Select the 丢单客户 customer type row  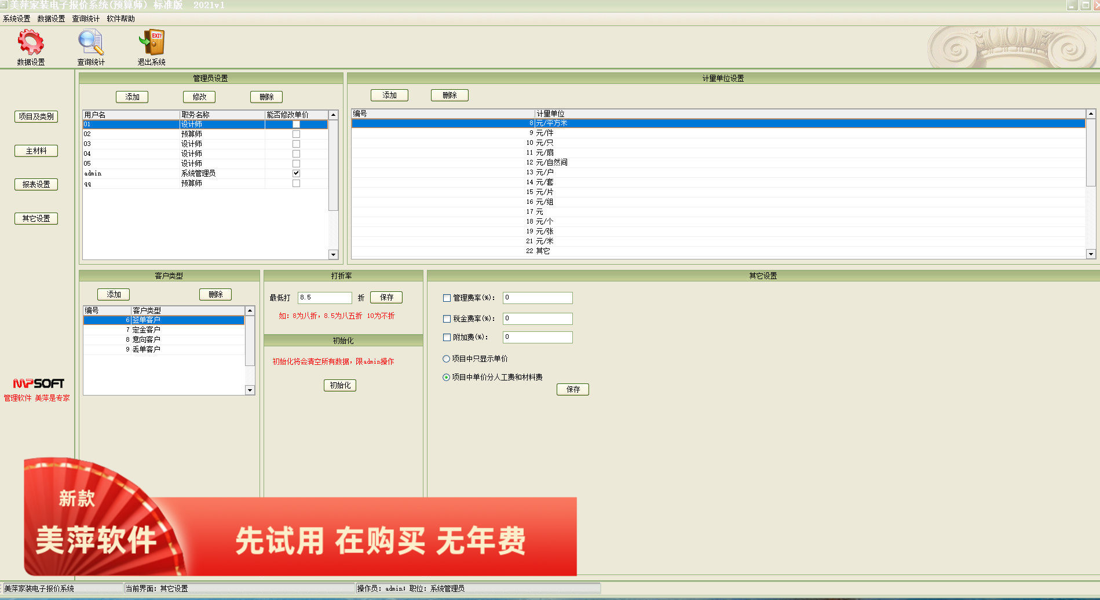[164, 349]
